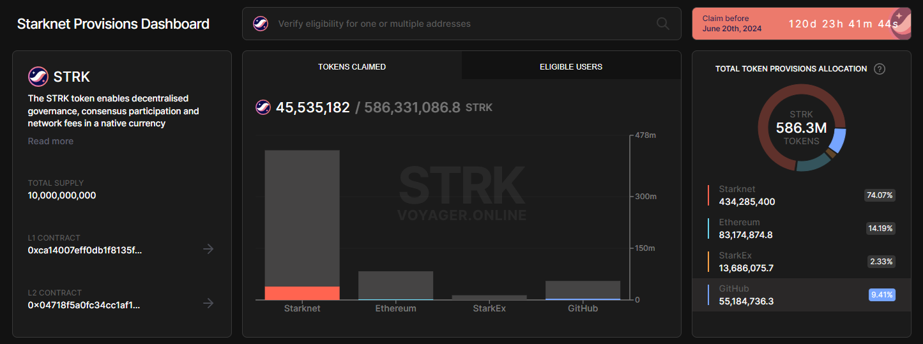This screenshot has height=344, width=923.
Task: Click the 586,331,086.8 total figure
Action: click(x=412, y=107)
